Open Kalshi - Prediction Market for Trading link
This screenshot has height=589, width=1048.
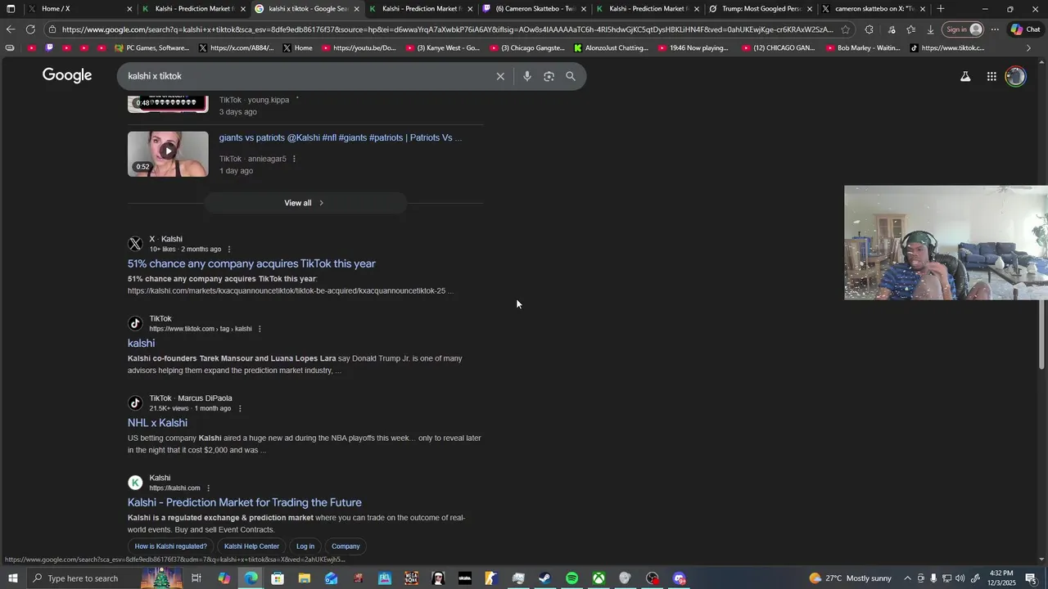[245, 502]
